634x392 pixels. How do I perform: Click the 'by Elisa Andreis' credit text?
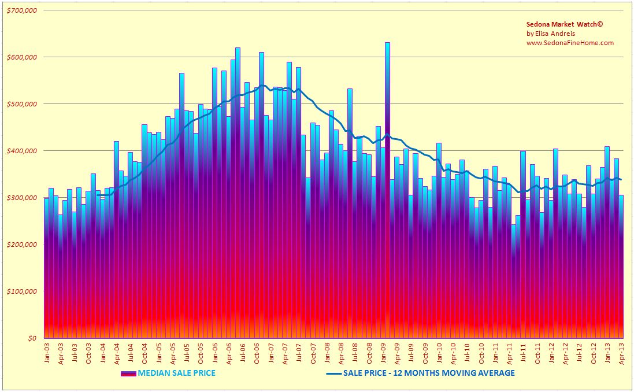coord(550,34)
